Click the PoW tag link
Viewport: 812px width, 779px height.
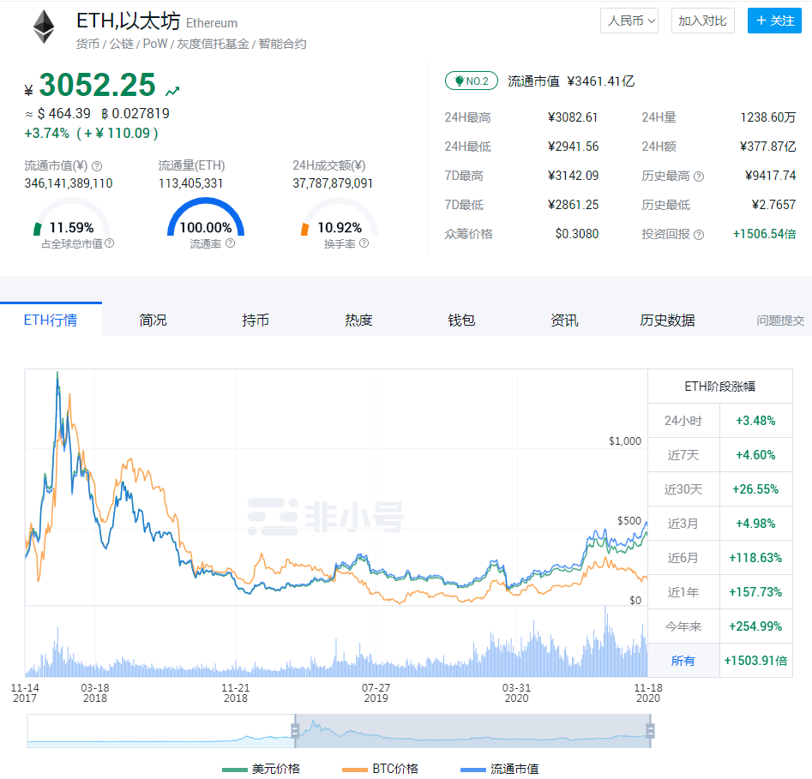tap(155, 44)
